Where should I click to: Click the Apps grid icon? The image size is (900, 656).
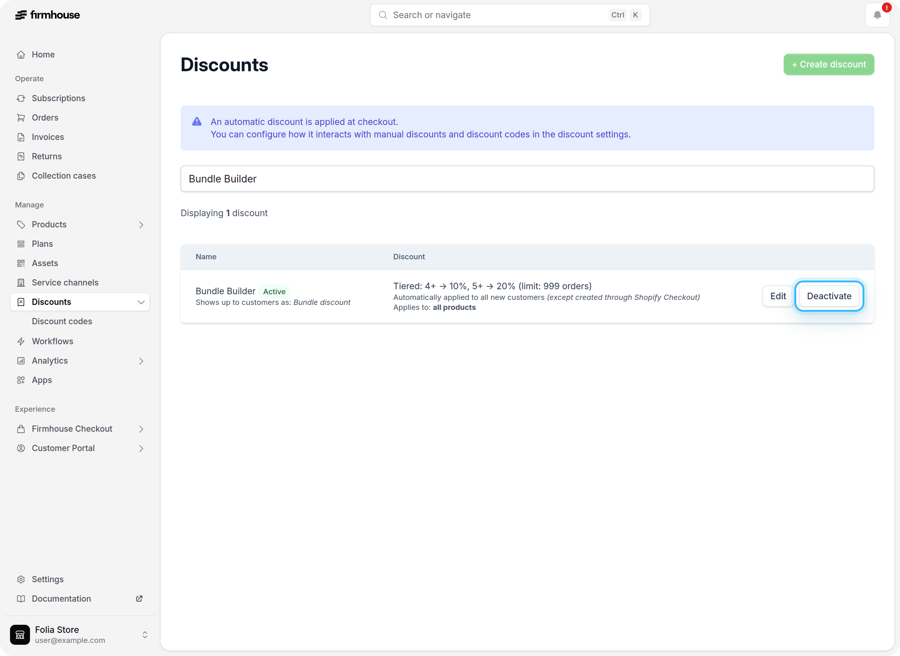21,380
